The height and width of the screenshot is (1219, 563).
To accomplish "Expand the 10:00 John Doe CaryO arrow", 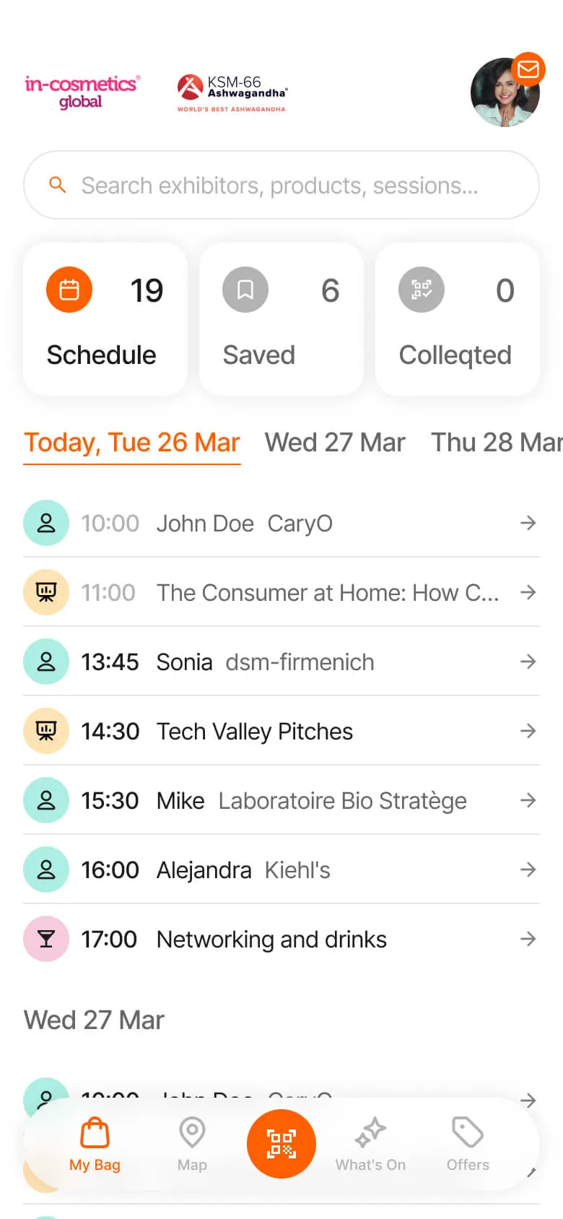I will tap(528, 523).
